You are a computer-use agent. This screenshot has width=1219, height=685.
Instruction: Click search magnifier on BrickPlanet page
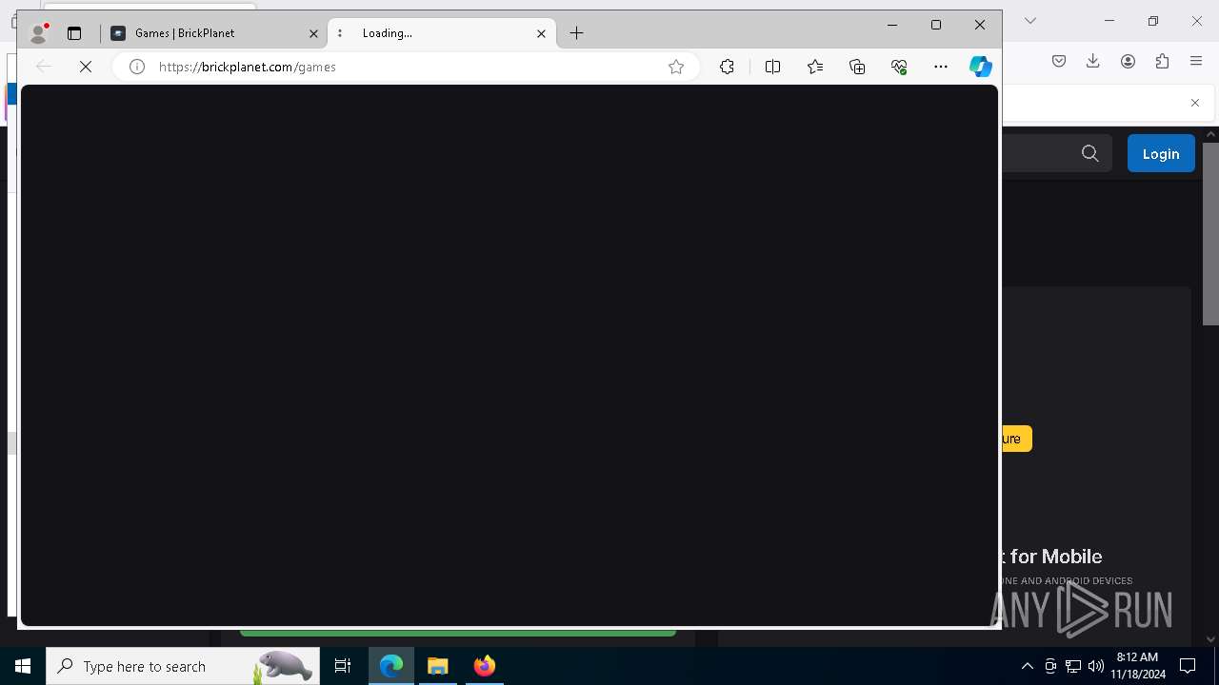click(x=1090, y=153)
